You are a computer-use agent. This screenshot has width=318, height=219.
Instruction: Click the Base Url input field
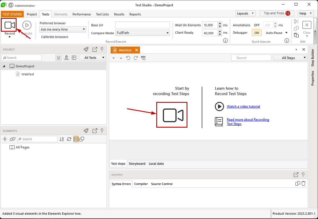pos(142,25)
